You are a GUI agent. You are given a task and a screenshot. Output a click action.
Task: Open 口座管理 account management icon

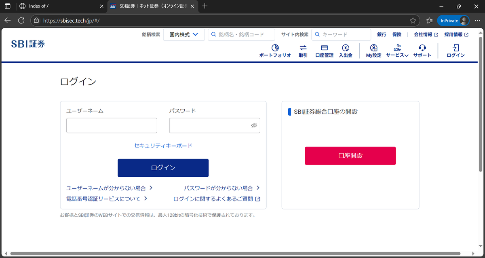click(324, 48)
